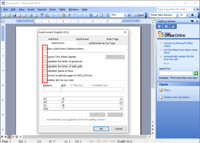
Task: Switch to Normal view icon
Action: click(x=2, y=137)
